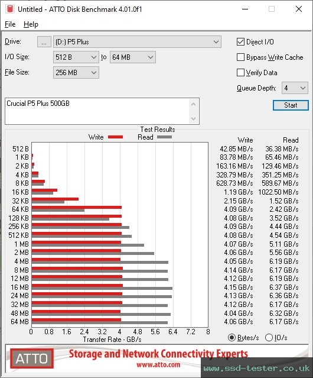
Task: Click description box scroll up arrow
Action: point(194,104)
